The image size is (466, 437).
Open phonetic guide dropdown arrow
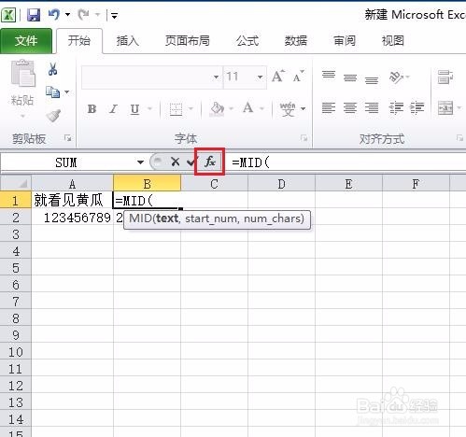point(303,108)
